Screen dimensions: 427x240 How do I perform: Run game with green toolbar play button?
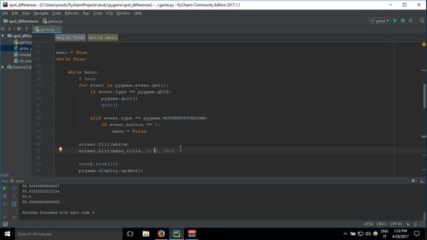395,21
